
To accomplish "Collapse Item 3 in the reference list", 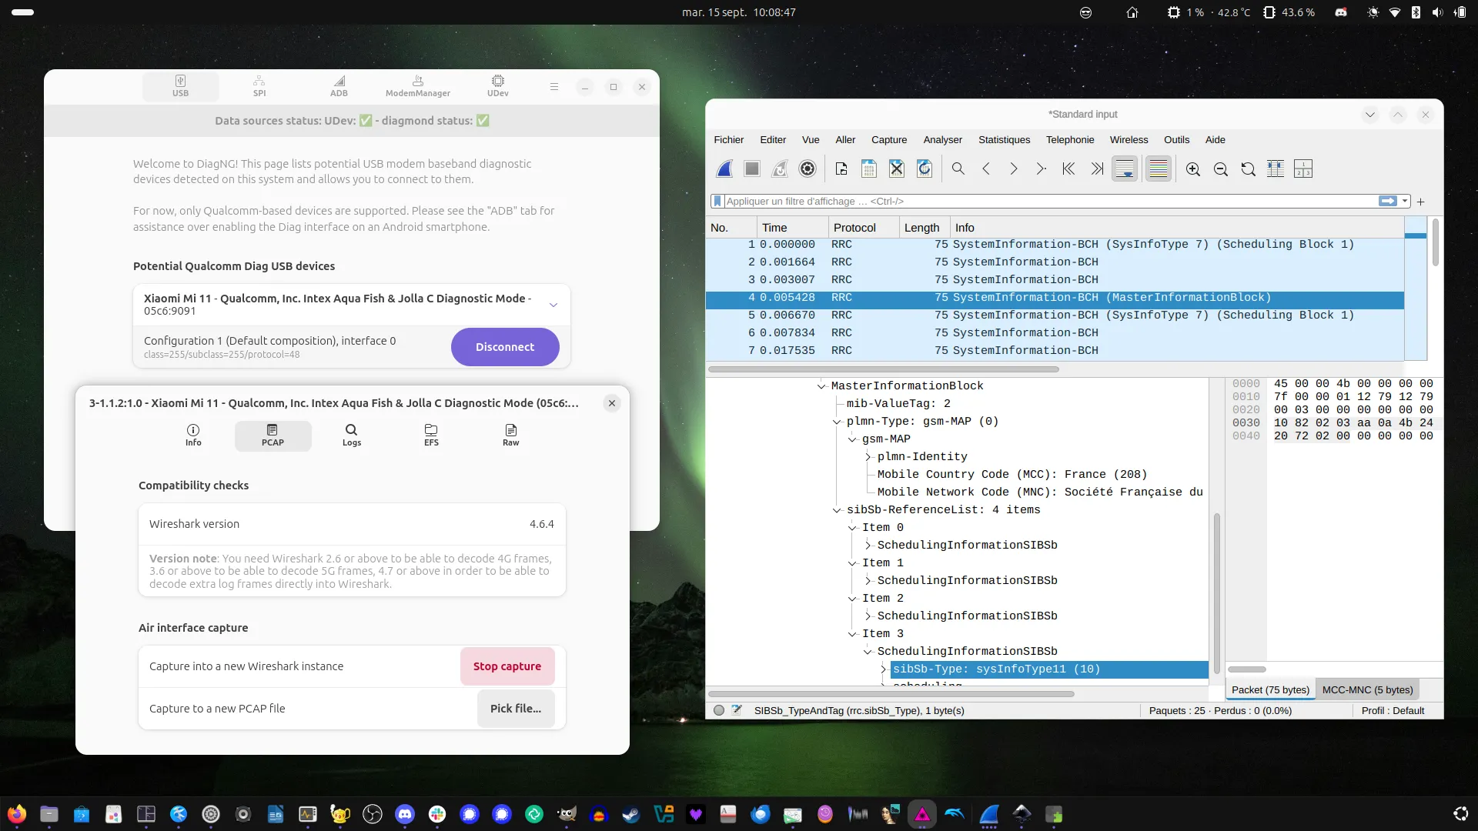I will [x=852, y=634].
